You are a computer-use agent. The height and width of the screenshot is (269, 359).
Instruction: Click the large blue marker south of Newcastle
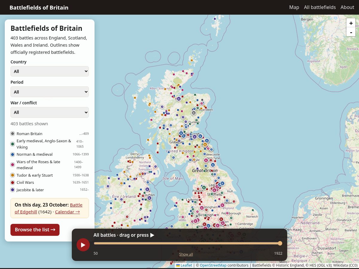click(x=213, y=165)
